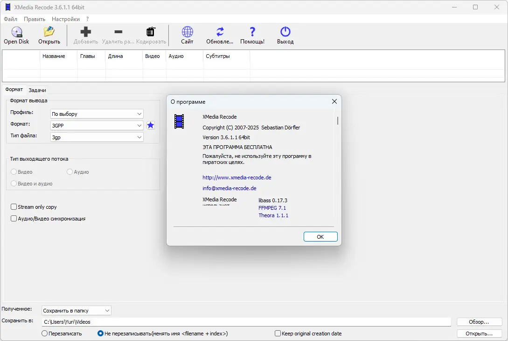Click the Open Disk toolbar icon
The image size is (508, 341).
click(16, 32)
